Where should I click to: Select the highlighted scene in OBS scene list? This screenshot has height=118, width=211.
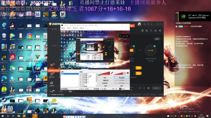[x=70, y=74]
